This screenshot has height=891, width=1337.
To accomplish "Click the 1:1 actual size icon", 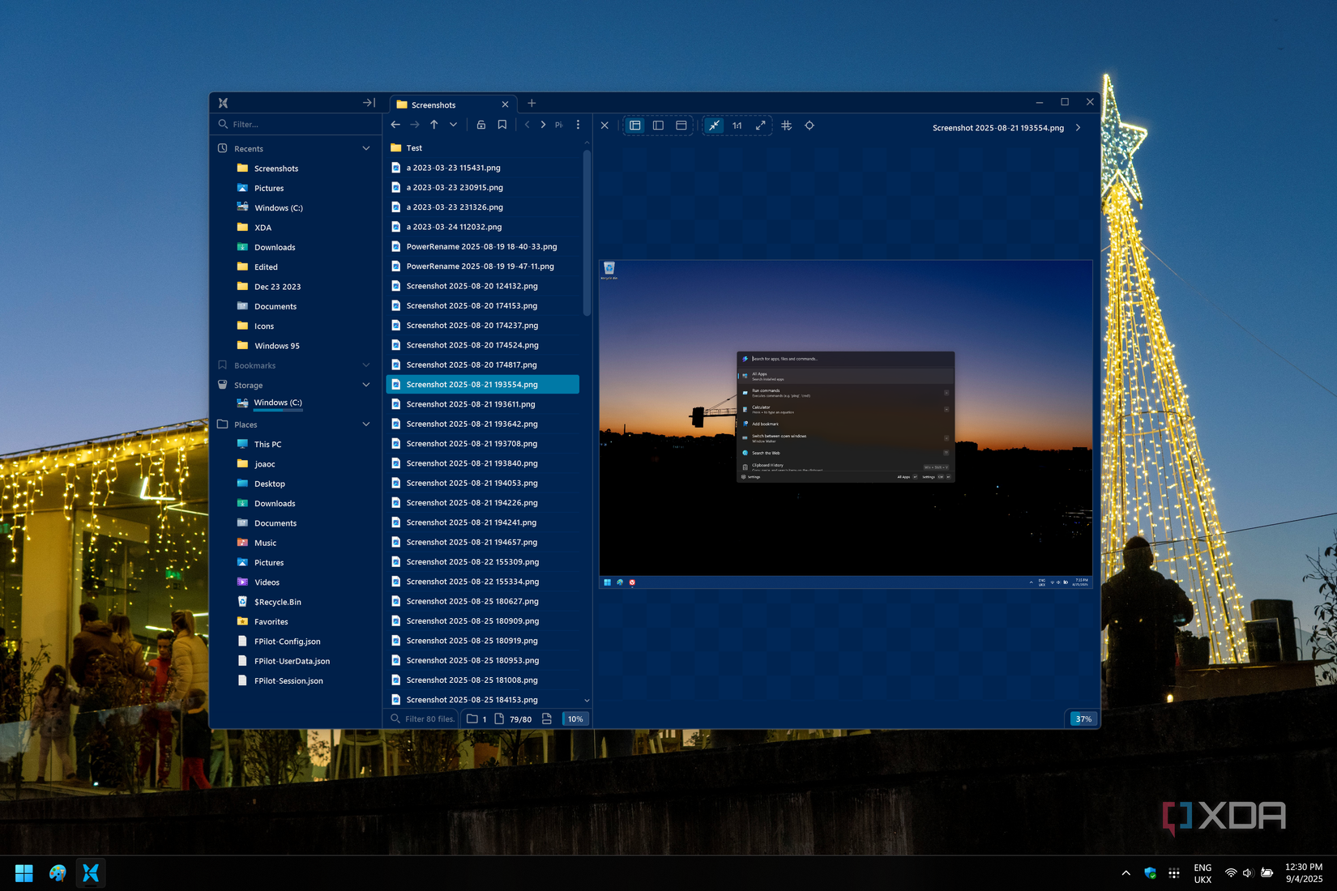I will click(737, 126).
